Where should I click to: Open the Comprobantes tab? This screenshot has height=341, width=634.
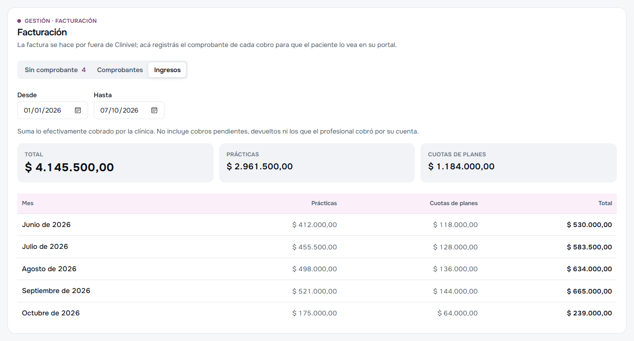120,70
